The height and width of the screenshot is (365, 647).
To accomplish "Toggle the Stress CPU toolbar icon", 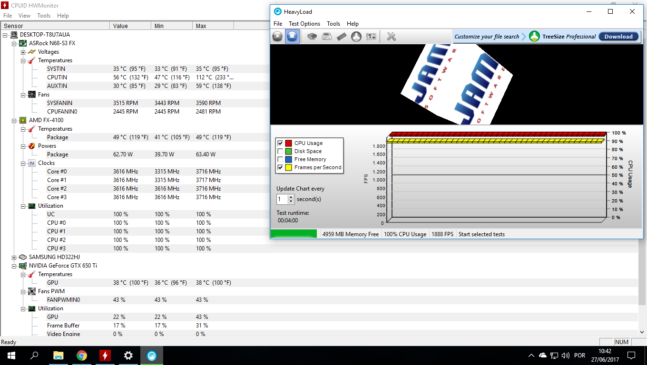I will coord(312,36).
